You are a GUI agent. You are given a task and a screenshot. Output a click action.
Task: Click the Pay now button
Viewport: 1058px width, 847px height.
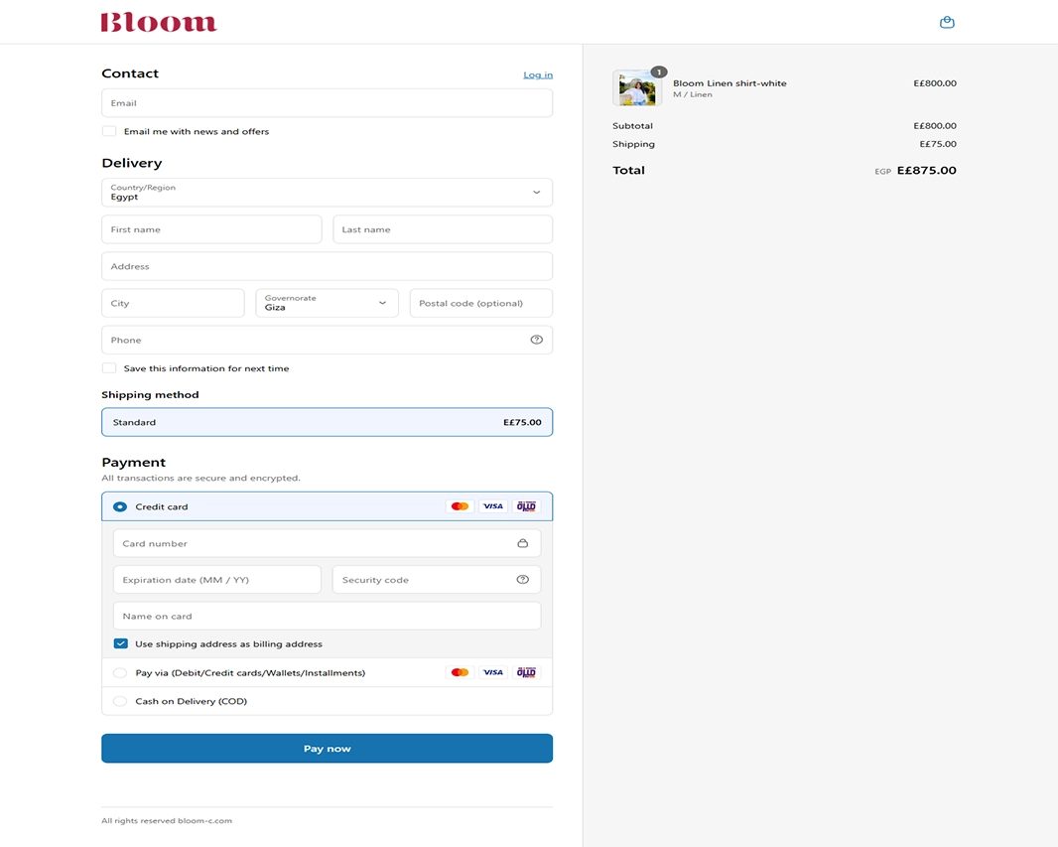pyautogui.click(x=328, y=749)
